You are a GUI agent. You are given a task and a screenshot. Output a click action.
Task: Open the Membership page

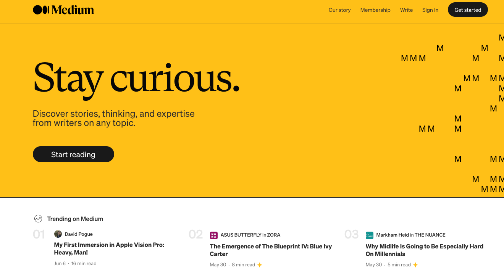pos(375,10)
